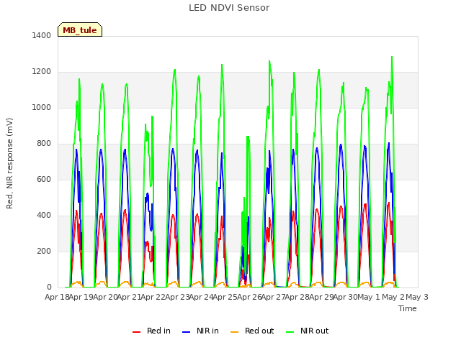The width and height of the screenshot is (461, 345).
Task: Click the MB_tule site label
Action: 80,30
